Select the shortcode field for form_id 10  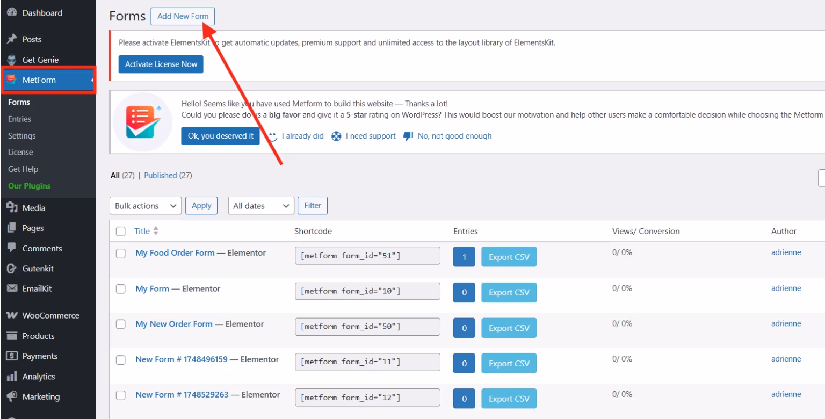click(x=367, y=291)
